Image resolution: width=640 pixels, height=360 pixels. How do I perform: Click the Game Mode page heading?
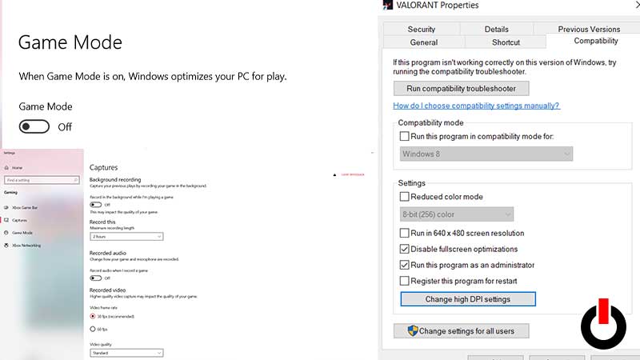(70, 42)
